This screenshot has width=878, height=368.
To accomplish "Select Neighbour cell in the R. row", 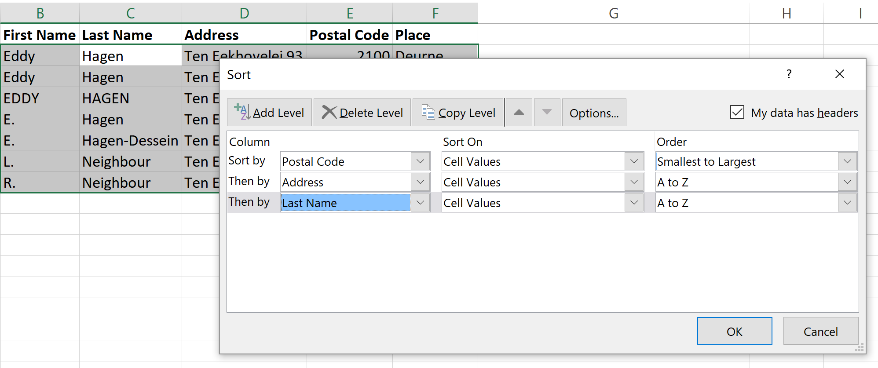I will coord(131,182).
